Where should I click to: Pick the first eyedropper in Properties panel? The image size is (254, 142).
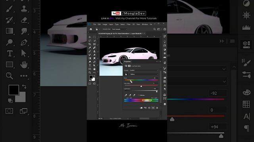[x=126, y=95]
